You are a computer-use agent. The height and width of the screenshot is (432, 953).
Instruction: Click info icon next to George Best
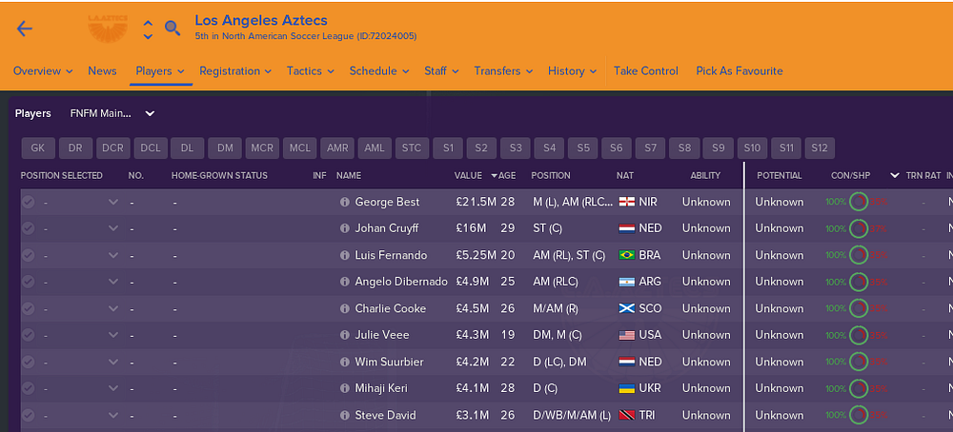point(345,202)
